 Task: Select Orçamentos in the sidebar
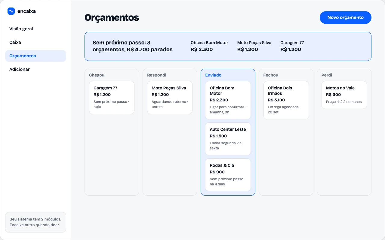click(35, 56)
